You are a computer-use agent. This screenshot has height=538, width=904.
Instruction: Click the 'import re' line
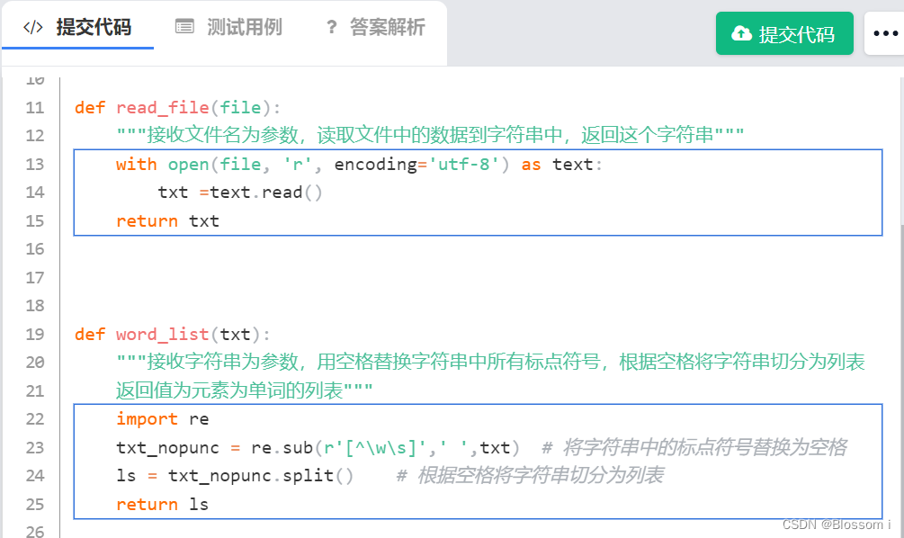pyautogui.click(x=163, y=419)
